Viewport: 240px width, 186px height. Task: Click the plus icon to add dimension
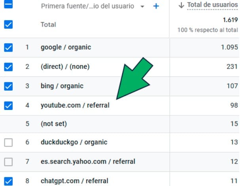(x=156, y=6)
